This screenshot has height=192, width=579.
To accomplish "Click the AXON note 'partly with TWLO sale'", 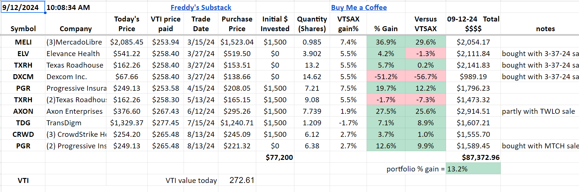I will click(538, 111).
